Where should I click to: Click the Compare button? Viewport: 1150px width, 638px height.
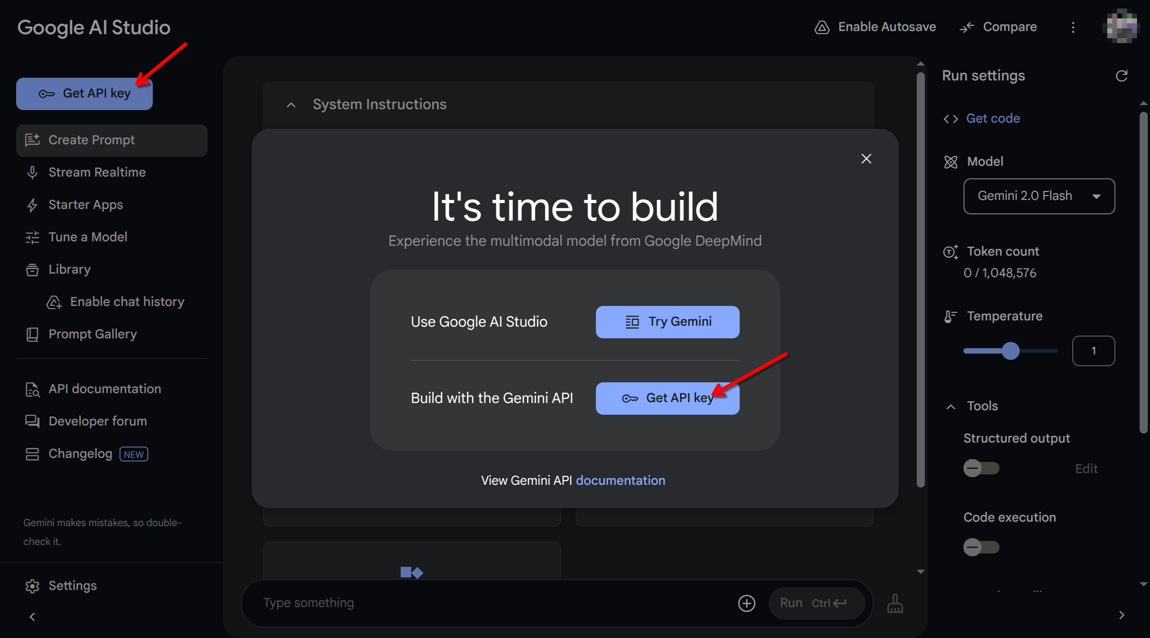tap(998, 27)
